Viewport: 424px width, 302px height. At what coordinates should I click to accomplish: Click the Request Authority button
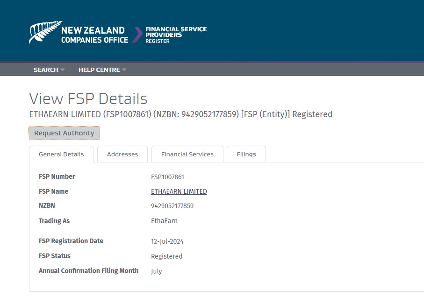pos(65,133)
